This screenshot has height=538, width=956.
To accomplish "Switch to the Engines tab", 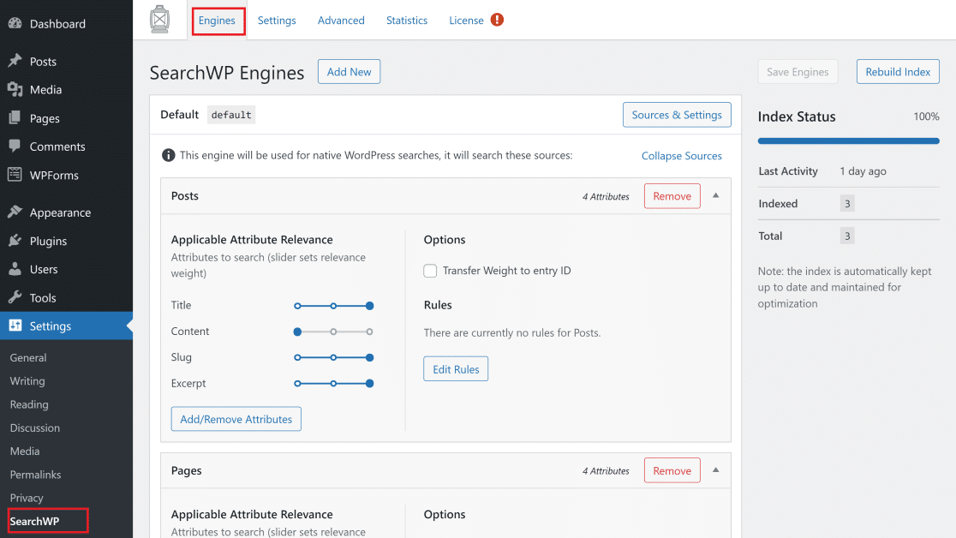I will coord(217,20).
